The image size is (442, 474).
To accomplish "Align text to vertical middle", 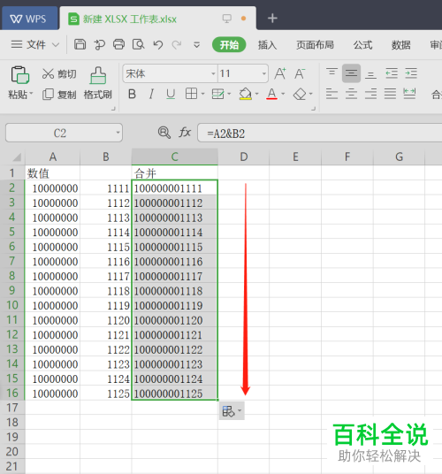I will [x=351, y=73].
